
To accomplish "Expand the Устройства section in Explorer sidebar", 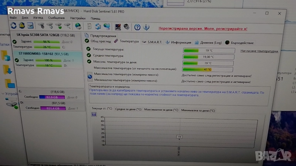I will point(3,94).
